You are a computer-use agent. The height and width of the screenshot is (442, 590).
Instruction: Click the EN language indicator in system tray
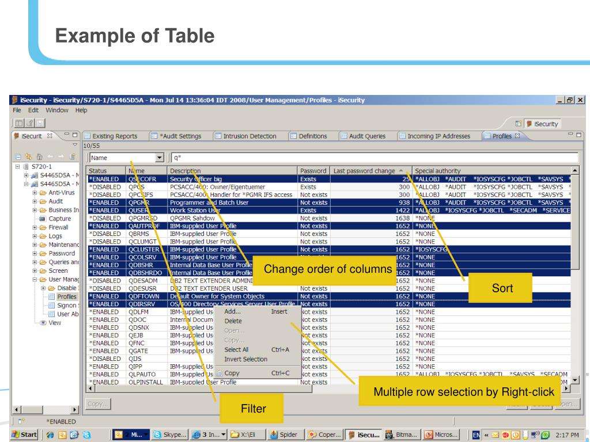[476, 435]
